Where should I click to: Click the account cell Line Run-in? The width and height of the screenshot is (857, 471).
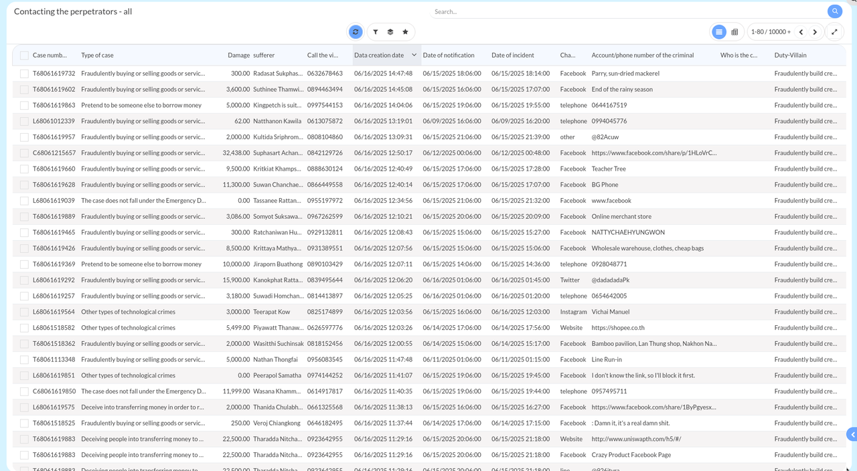(x=607, y=360)
